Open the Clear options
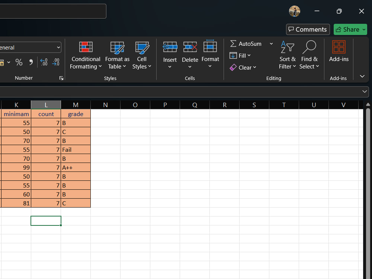This screenshot has height=279, width=372. (243, 68)
